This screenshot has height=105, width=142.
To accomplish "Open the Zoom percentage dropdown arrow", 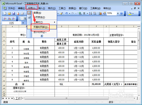I will tap(118, 13).
